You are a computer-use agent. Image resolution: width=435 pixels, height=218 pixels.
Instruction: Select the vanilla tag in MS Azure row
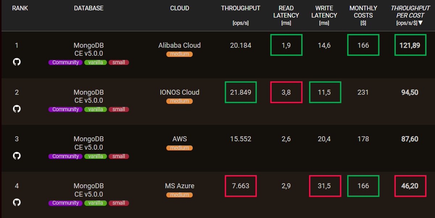click(x=96, y=203)
